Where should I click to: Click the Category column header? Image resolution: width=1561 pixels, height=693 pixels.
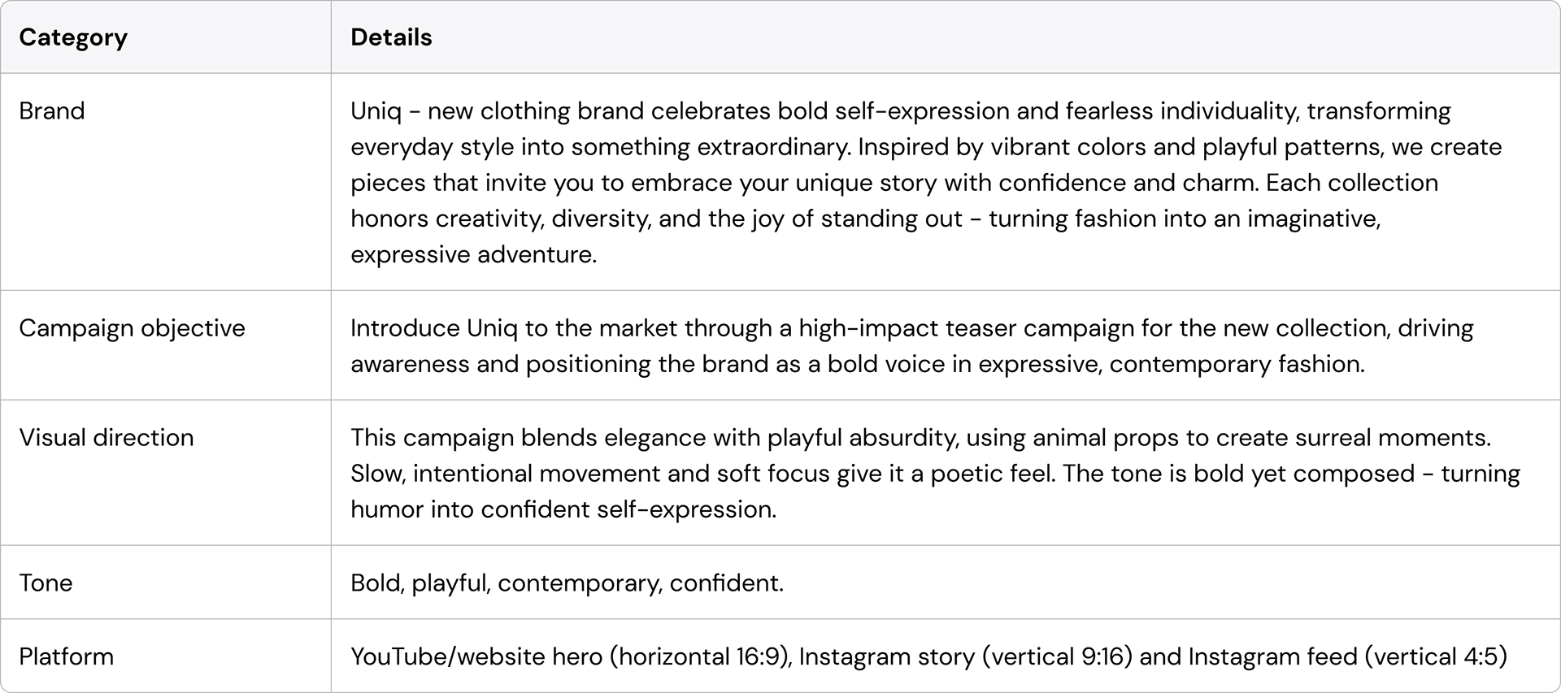[x=73, y=37]
